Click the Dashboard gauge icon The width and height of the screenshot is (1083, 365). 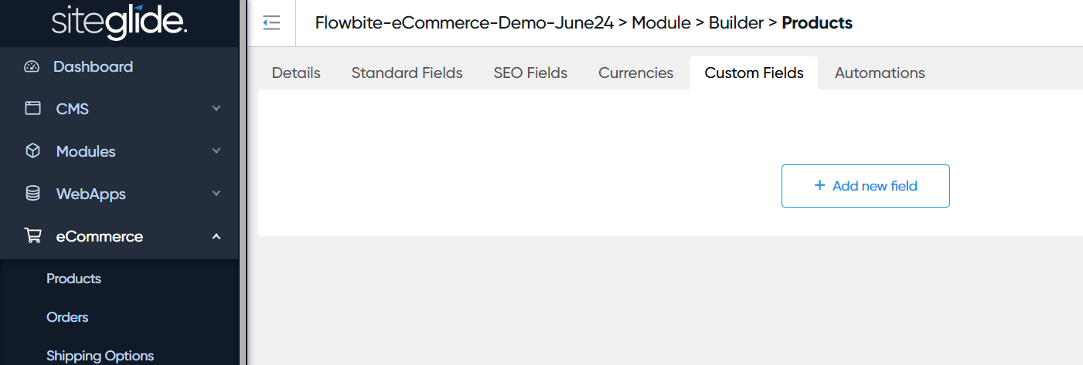point(32,66)
